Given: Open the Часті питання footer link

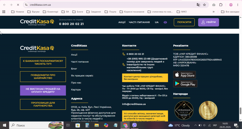Looking at the screenshot, I should [x=80, y=62].
